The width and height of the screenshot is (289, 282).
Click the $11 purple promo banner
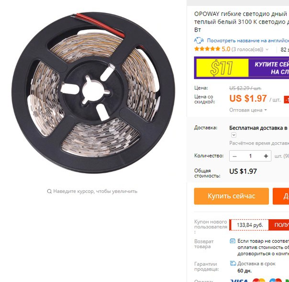coord(242,68)
